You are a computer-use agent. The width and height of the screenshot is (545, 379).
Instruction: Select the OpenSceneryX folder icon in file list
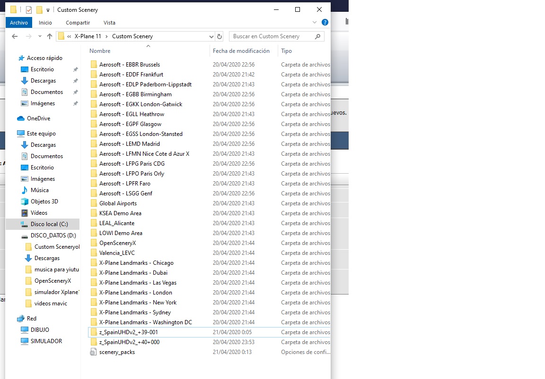(94, 243)
